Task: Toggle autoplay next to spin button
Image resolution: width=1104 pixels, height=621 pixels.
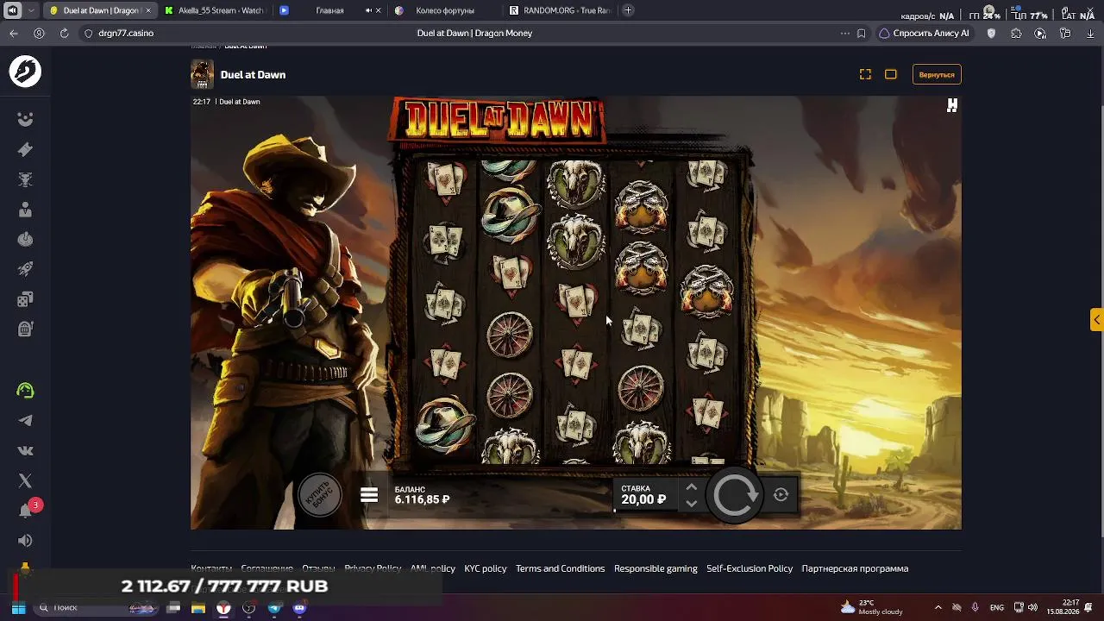Action: 781,495
